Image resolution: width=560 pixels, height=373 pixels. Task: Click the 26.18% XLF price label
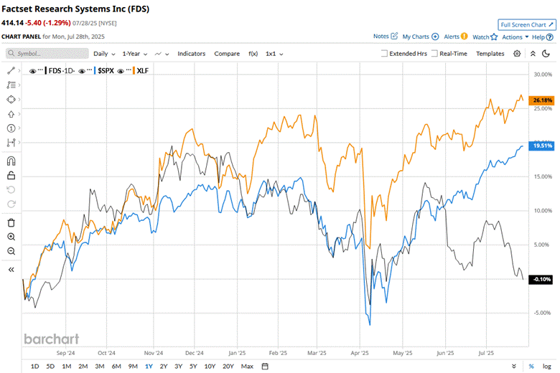tap(541, 100)
